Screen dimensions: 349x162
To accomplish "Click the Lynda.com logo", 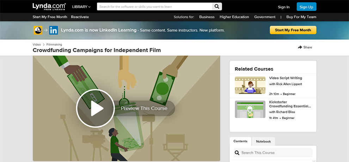I will [49, 6].
